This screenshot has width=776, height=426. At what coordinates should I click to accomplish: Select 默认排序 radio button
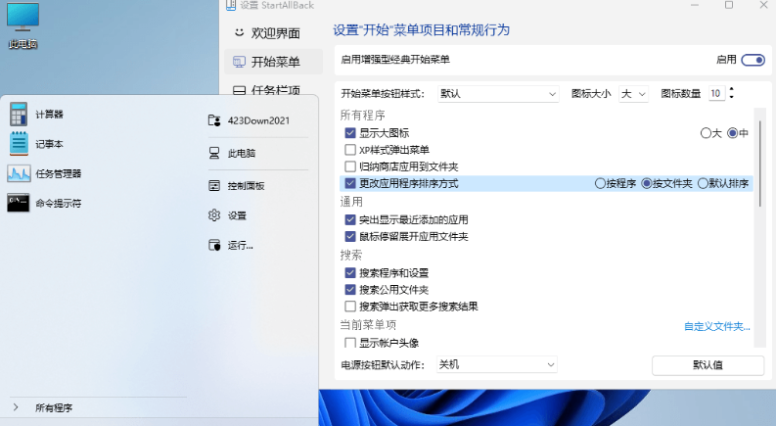[703, 184]
